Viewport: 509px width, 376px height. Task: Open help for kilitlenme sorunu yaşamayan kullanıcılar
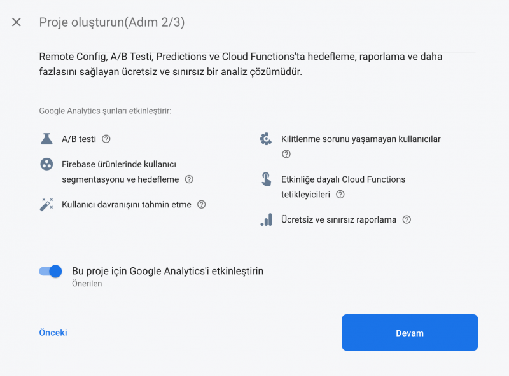(286, 154)
